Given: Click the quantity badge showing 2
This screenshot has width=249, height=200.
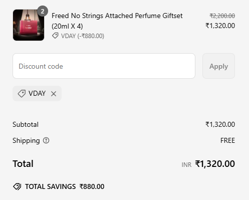Looking at the screenshot, I should coord(43,11).
